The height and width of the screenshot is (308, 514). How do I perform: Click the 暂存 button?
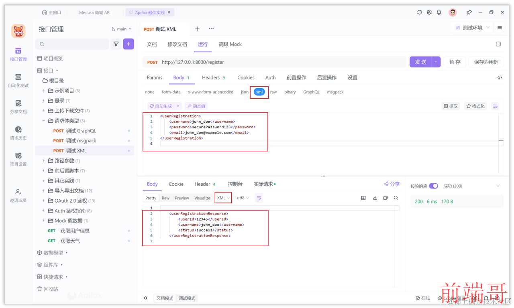tap(455, 62)
